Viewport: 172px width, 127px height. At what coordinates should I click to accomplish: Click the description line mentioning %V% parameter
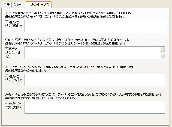point(66,43)
